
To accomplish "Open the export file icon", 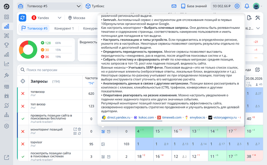I will (x=249, y=18).
